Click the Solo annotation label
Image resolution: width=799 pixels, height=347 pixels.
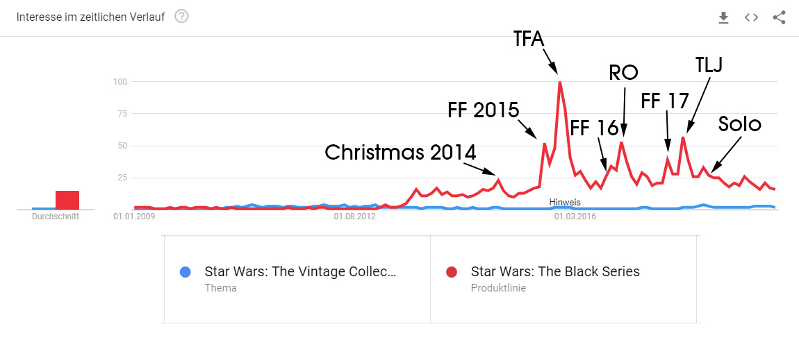740,125
